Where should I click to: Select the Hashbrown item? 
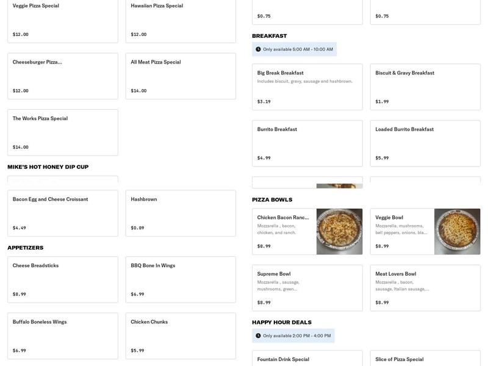180,213
